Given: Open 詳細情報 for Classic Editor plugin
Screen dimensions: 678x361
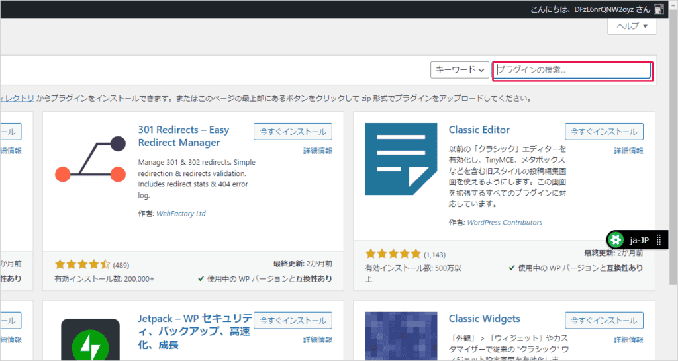Looking at the screenshot, I should coord(629,151).
